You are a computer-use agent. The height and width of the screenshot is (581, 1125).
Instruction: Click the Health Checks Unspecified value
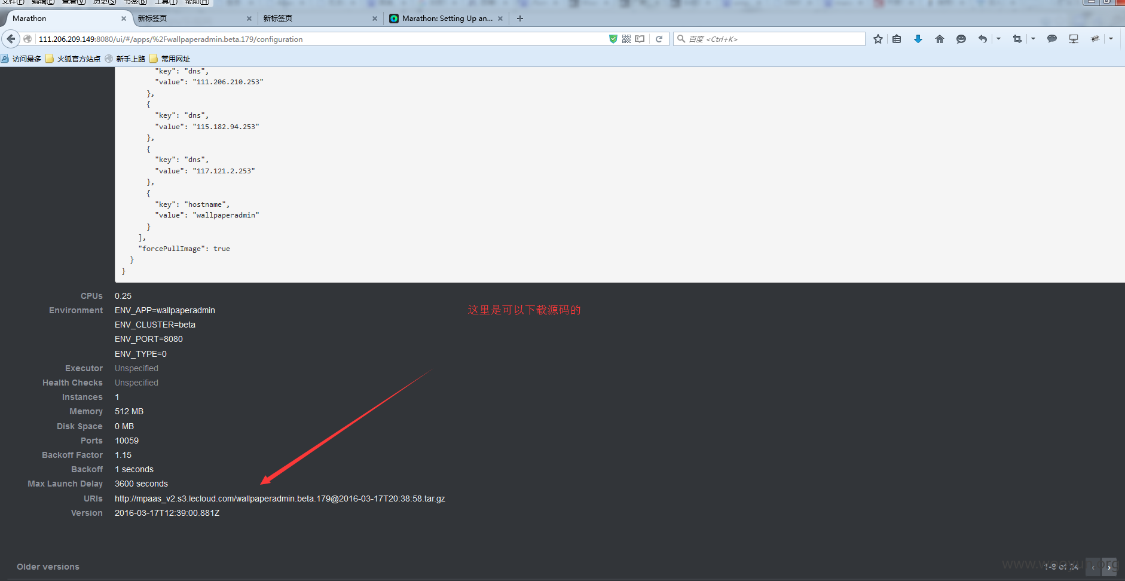(x=136, y=383)
